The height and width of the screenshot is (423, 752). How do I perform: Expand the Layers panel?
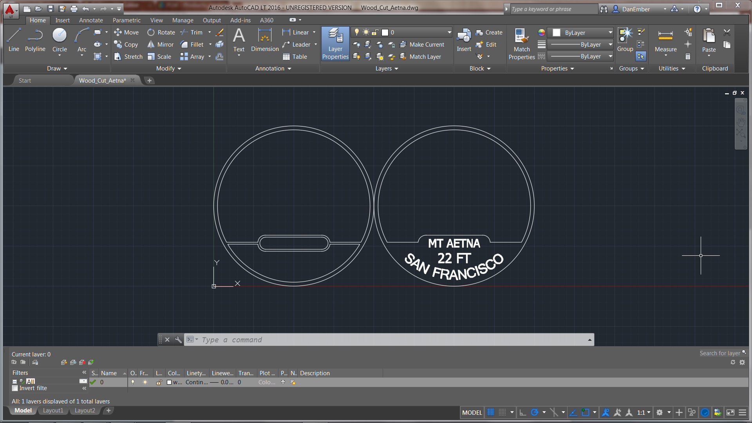point(387,69)
